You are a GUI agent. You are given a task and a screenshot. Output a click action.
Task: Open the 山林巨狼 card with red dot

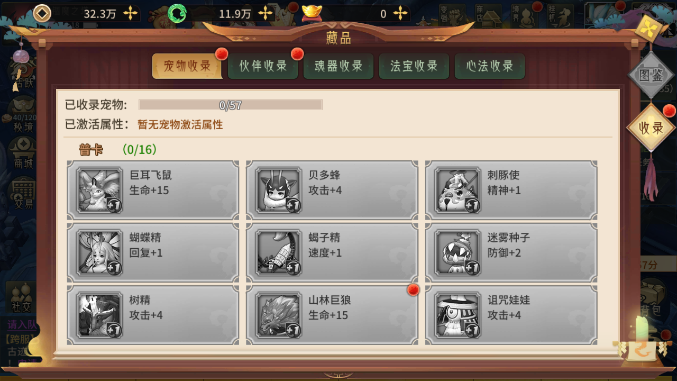pyautogui.click(x=332, y=315)
